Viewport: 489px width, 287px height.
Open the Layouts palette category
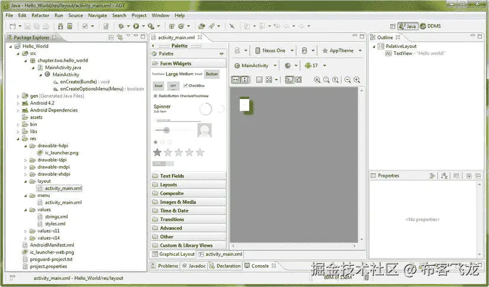point(188,184)
